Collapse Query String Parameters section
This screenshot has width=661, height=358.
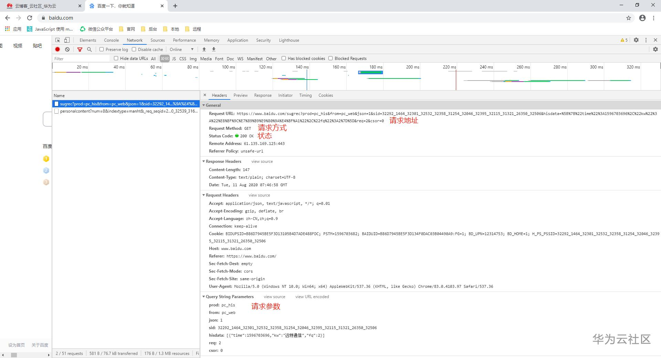204,296
